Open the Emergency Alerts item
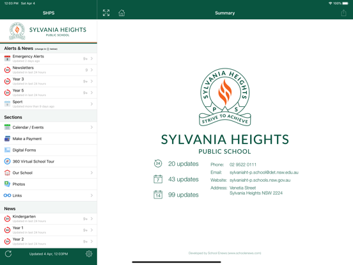The height and width of the screenshot is (265, 353). [49, 59]
